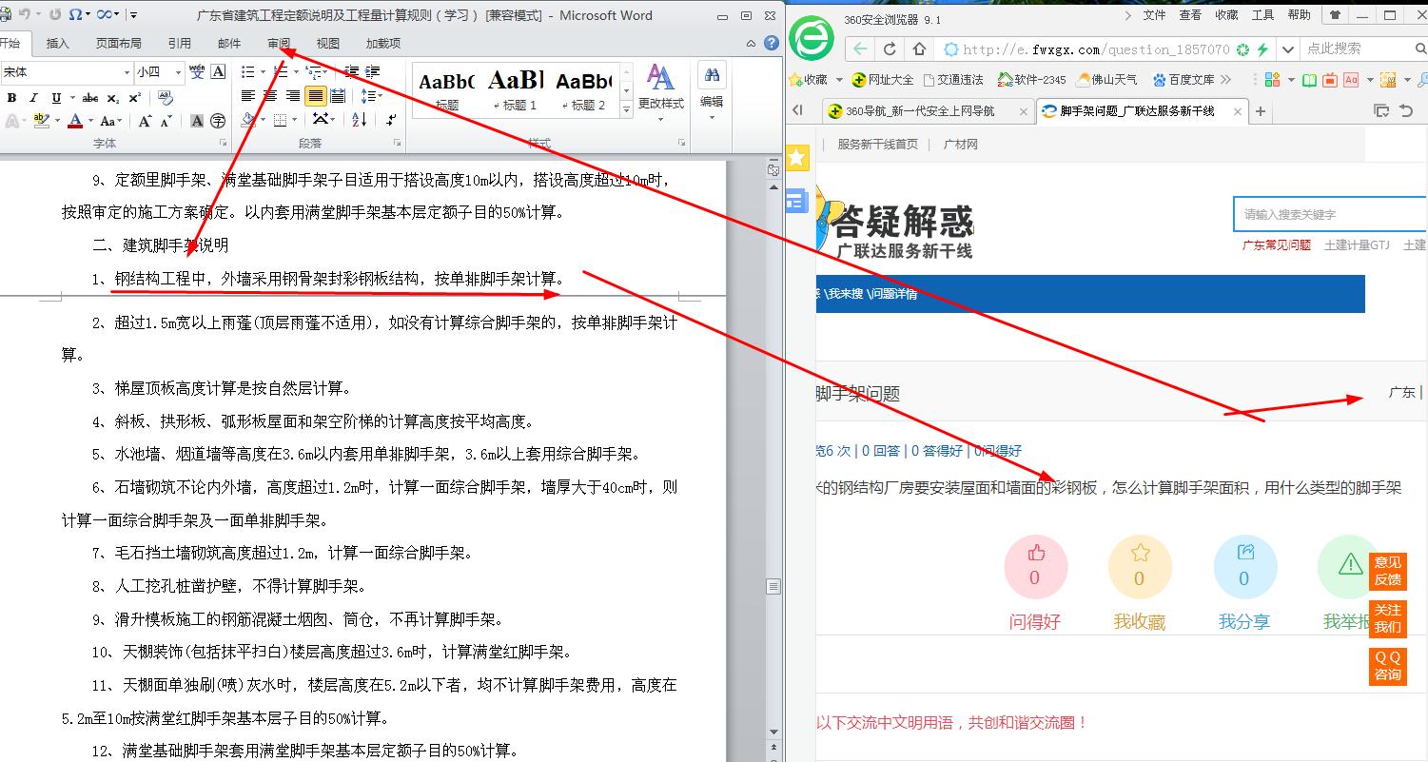
Task: Apply a numbered list in Word
Action: point(280,71)
